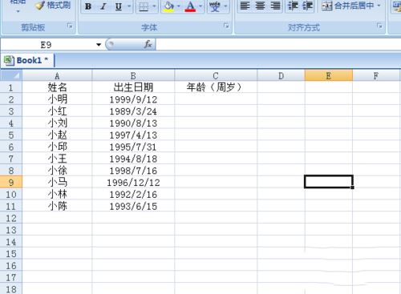Click cell containing 小红
Screen dimensions: 401x294
coord(57,111)
